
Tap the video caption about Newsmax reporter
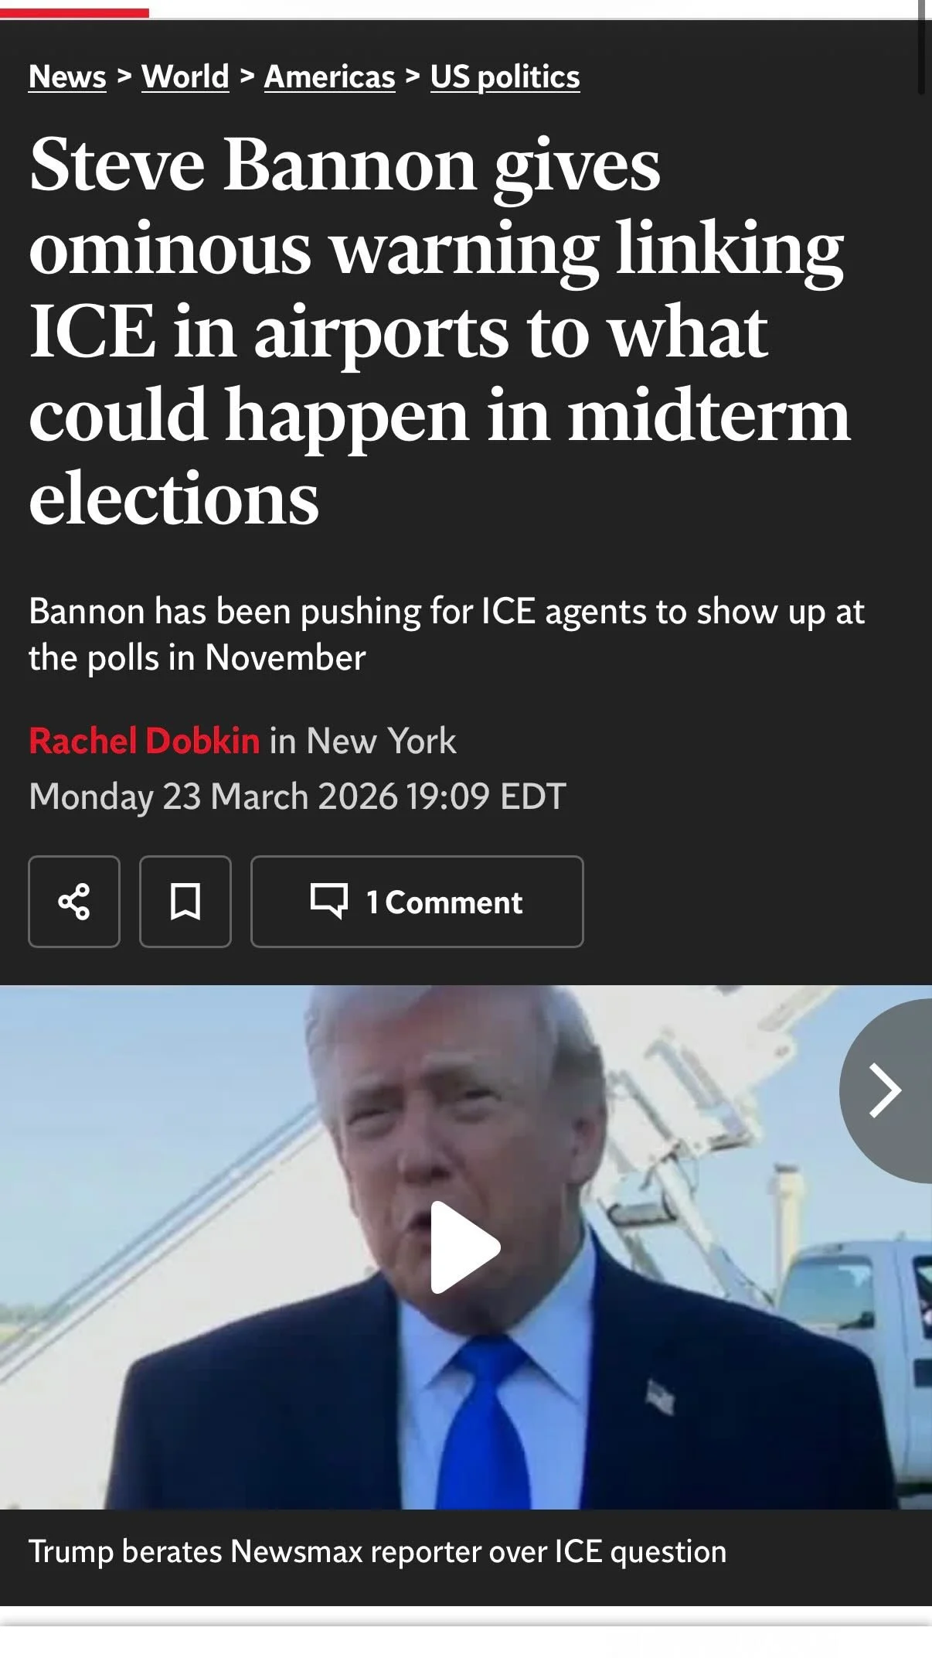(378, 1551)
